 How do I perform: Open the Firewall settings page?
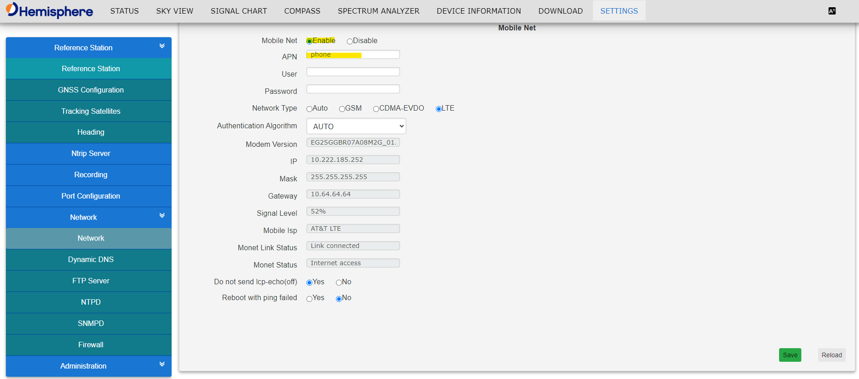click(x=91, y=345)
